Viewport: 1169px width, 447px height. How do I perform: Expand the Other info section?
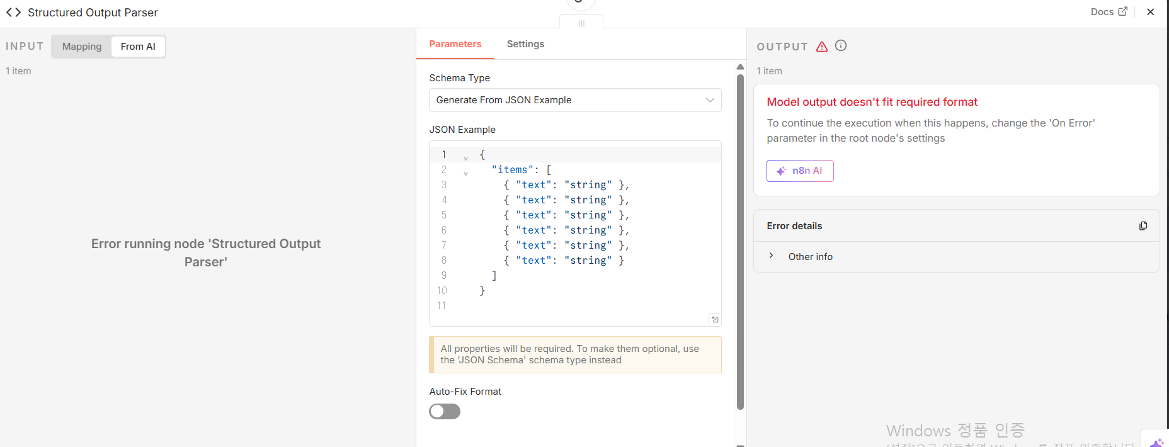click(772, 256)
